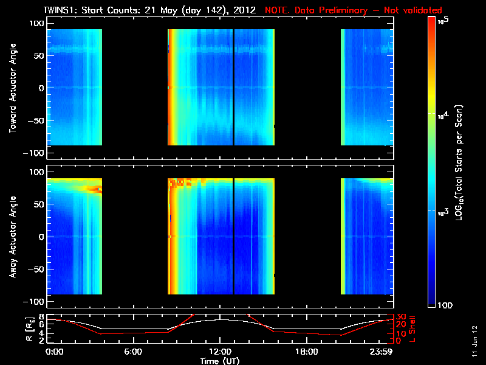486x365 pixels.
Task: Click the '11 Jun 12' date stamp
Action: click(x=474, y=341)
